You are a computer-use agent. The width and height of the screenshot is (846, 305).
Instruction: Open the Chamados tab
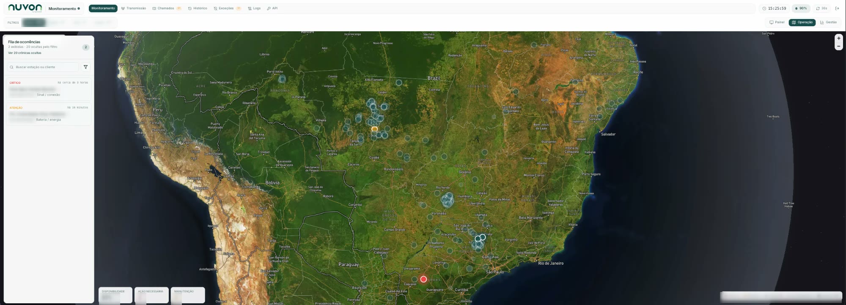(x=167, y=8)
